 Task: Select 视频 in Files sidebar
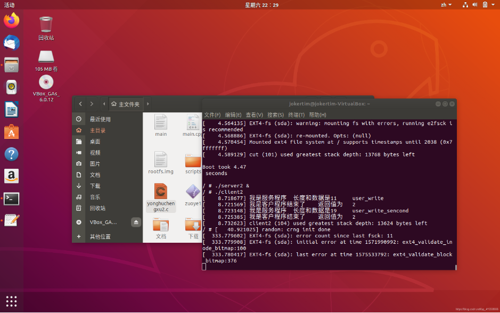click(x=107, y=153)
